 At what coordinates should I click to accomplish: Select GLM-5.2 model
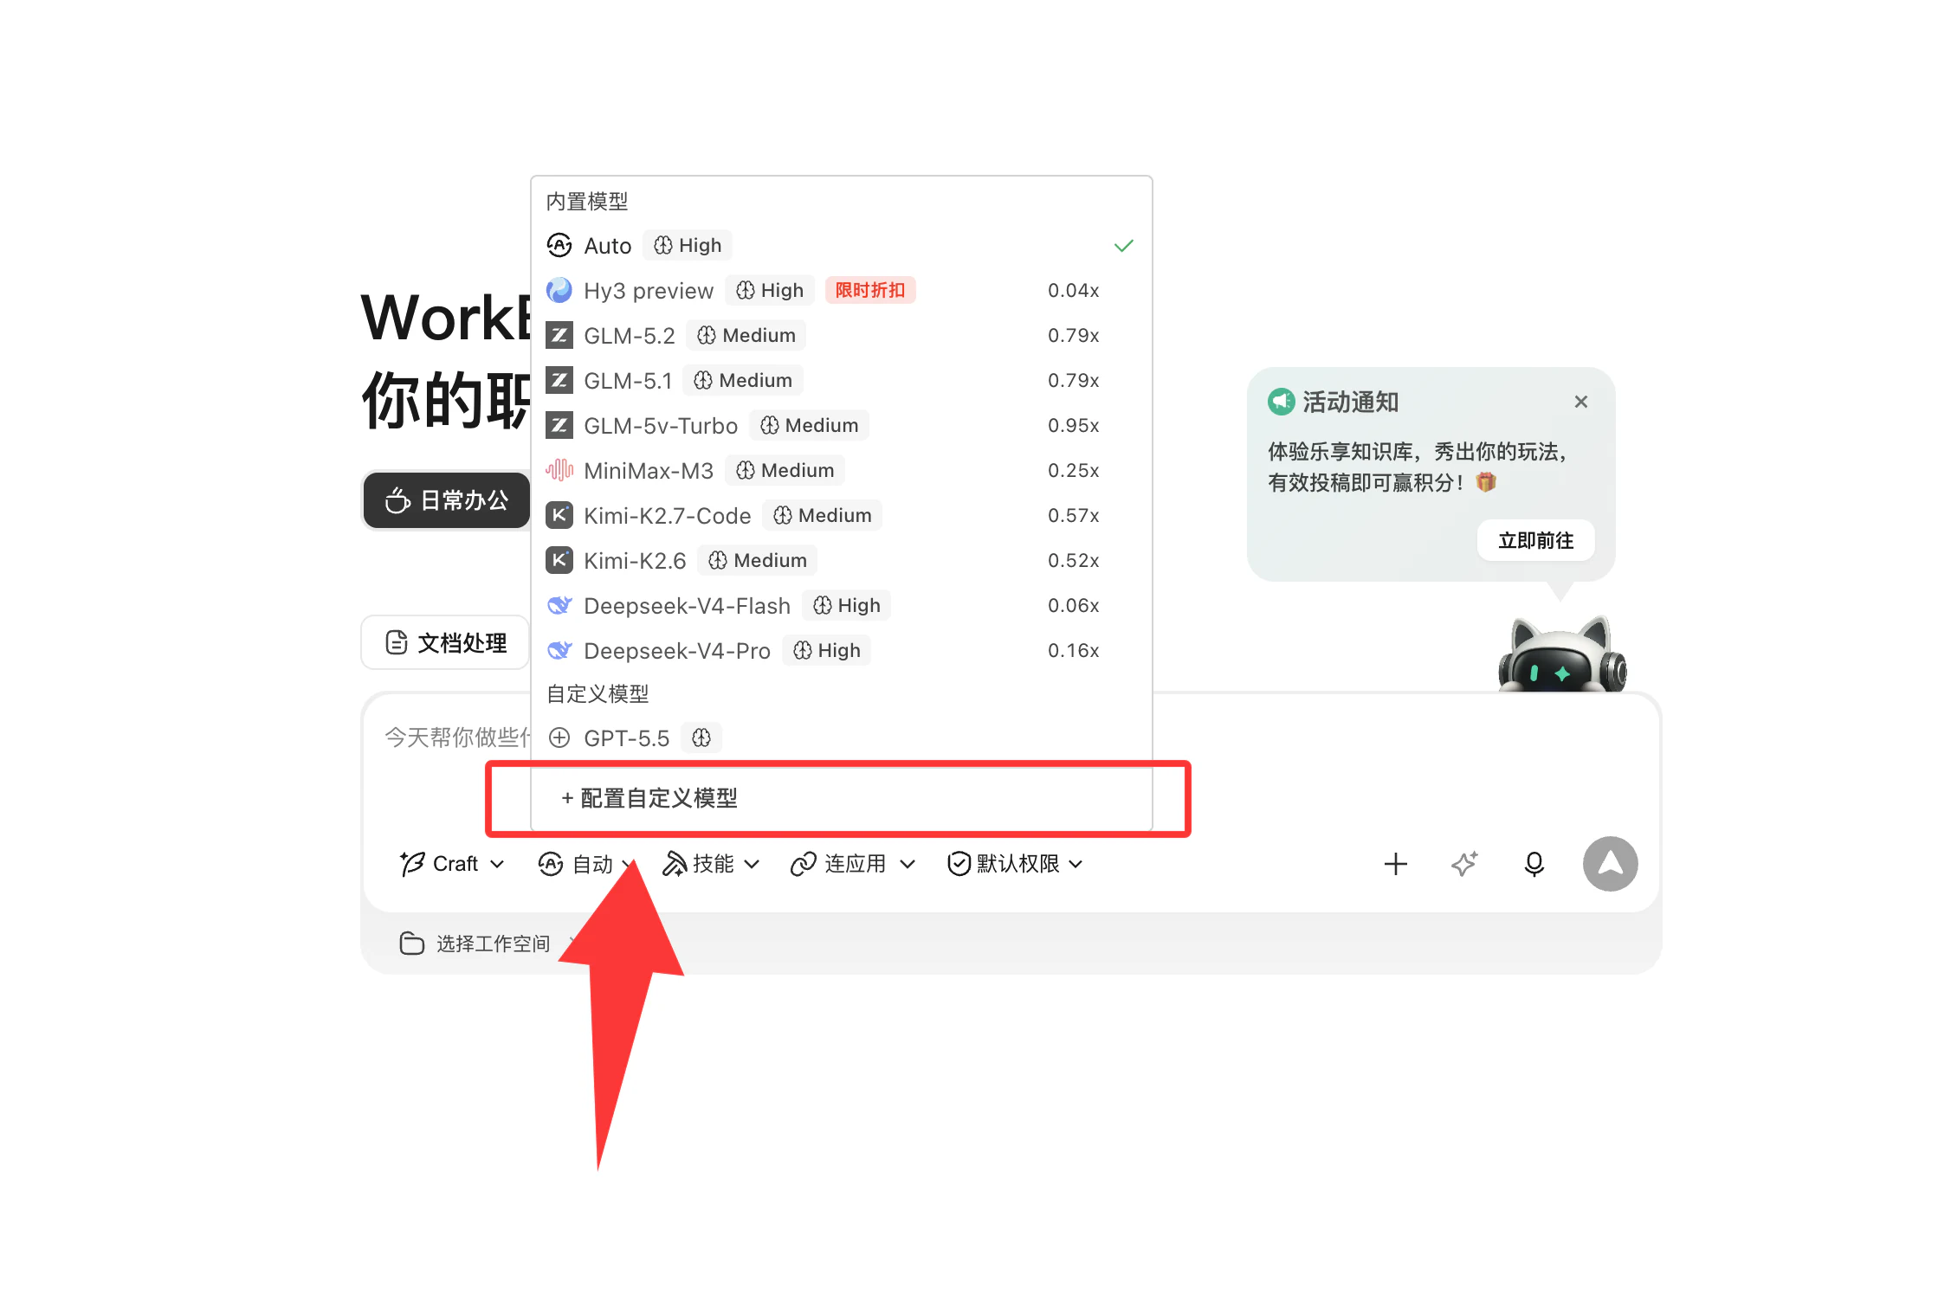click(841, 336)
